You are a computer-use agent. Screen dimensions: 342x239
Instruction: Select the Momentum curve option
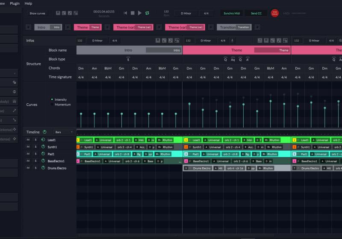[x=61, y=105]
